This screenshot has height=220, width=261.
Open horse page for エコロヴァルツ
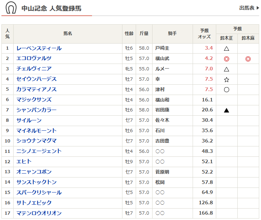(34, 59)
